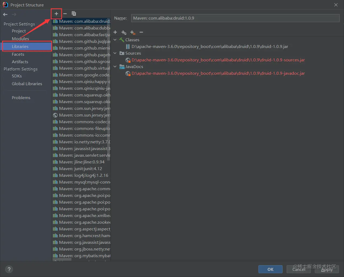The width and height of the screenshot is (344, 277).
Task: Select Maven: com.github.sgros library
Action: point(81,61)
